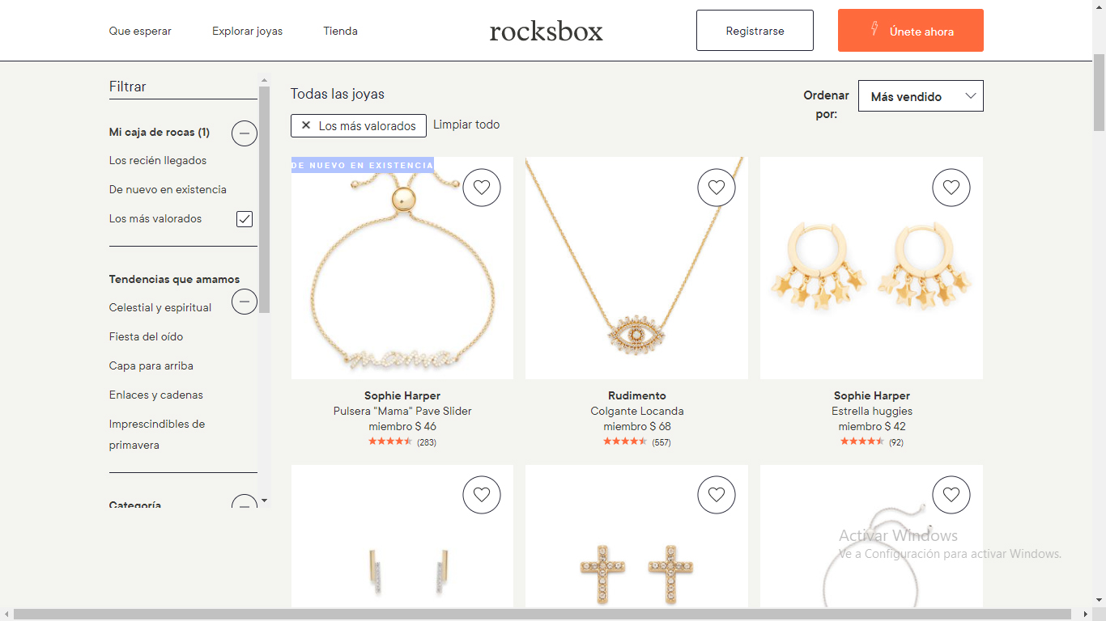1106x621 pixels.
Task: Open the Colgante Locanda product image
Action: 636,268
